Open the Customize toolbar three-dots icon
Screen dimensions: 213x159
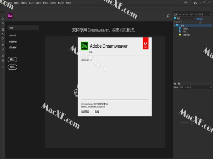[3, 67]
